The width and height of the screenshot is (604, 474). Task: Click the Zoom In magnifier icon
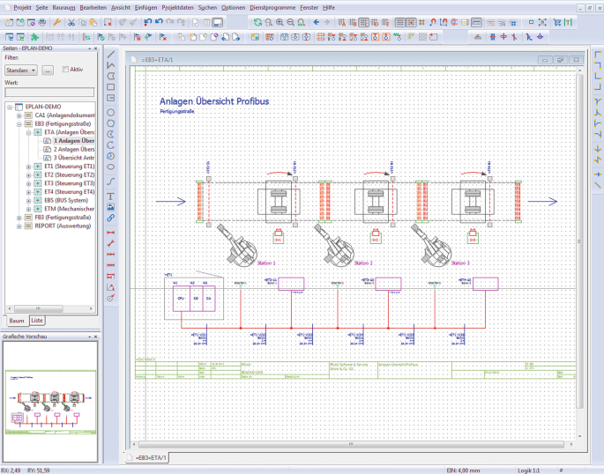(280, 21)
